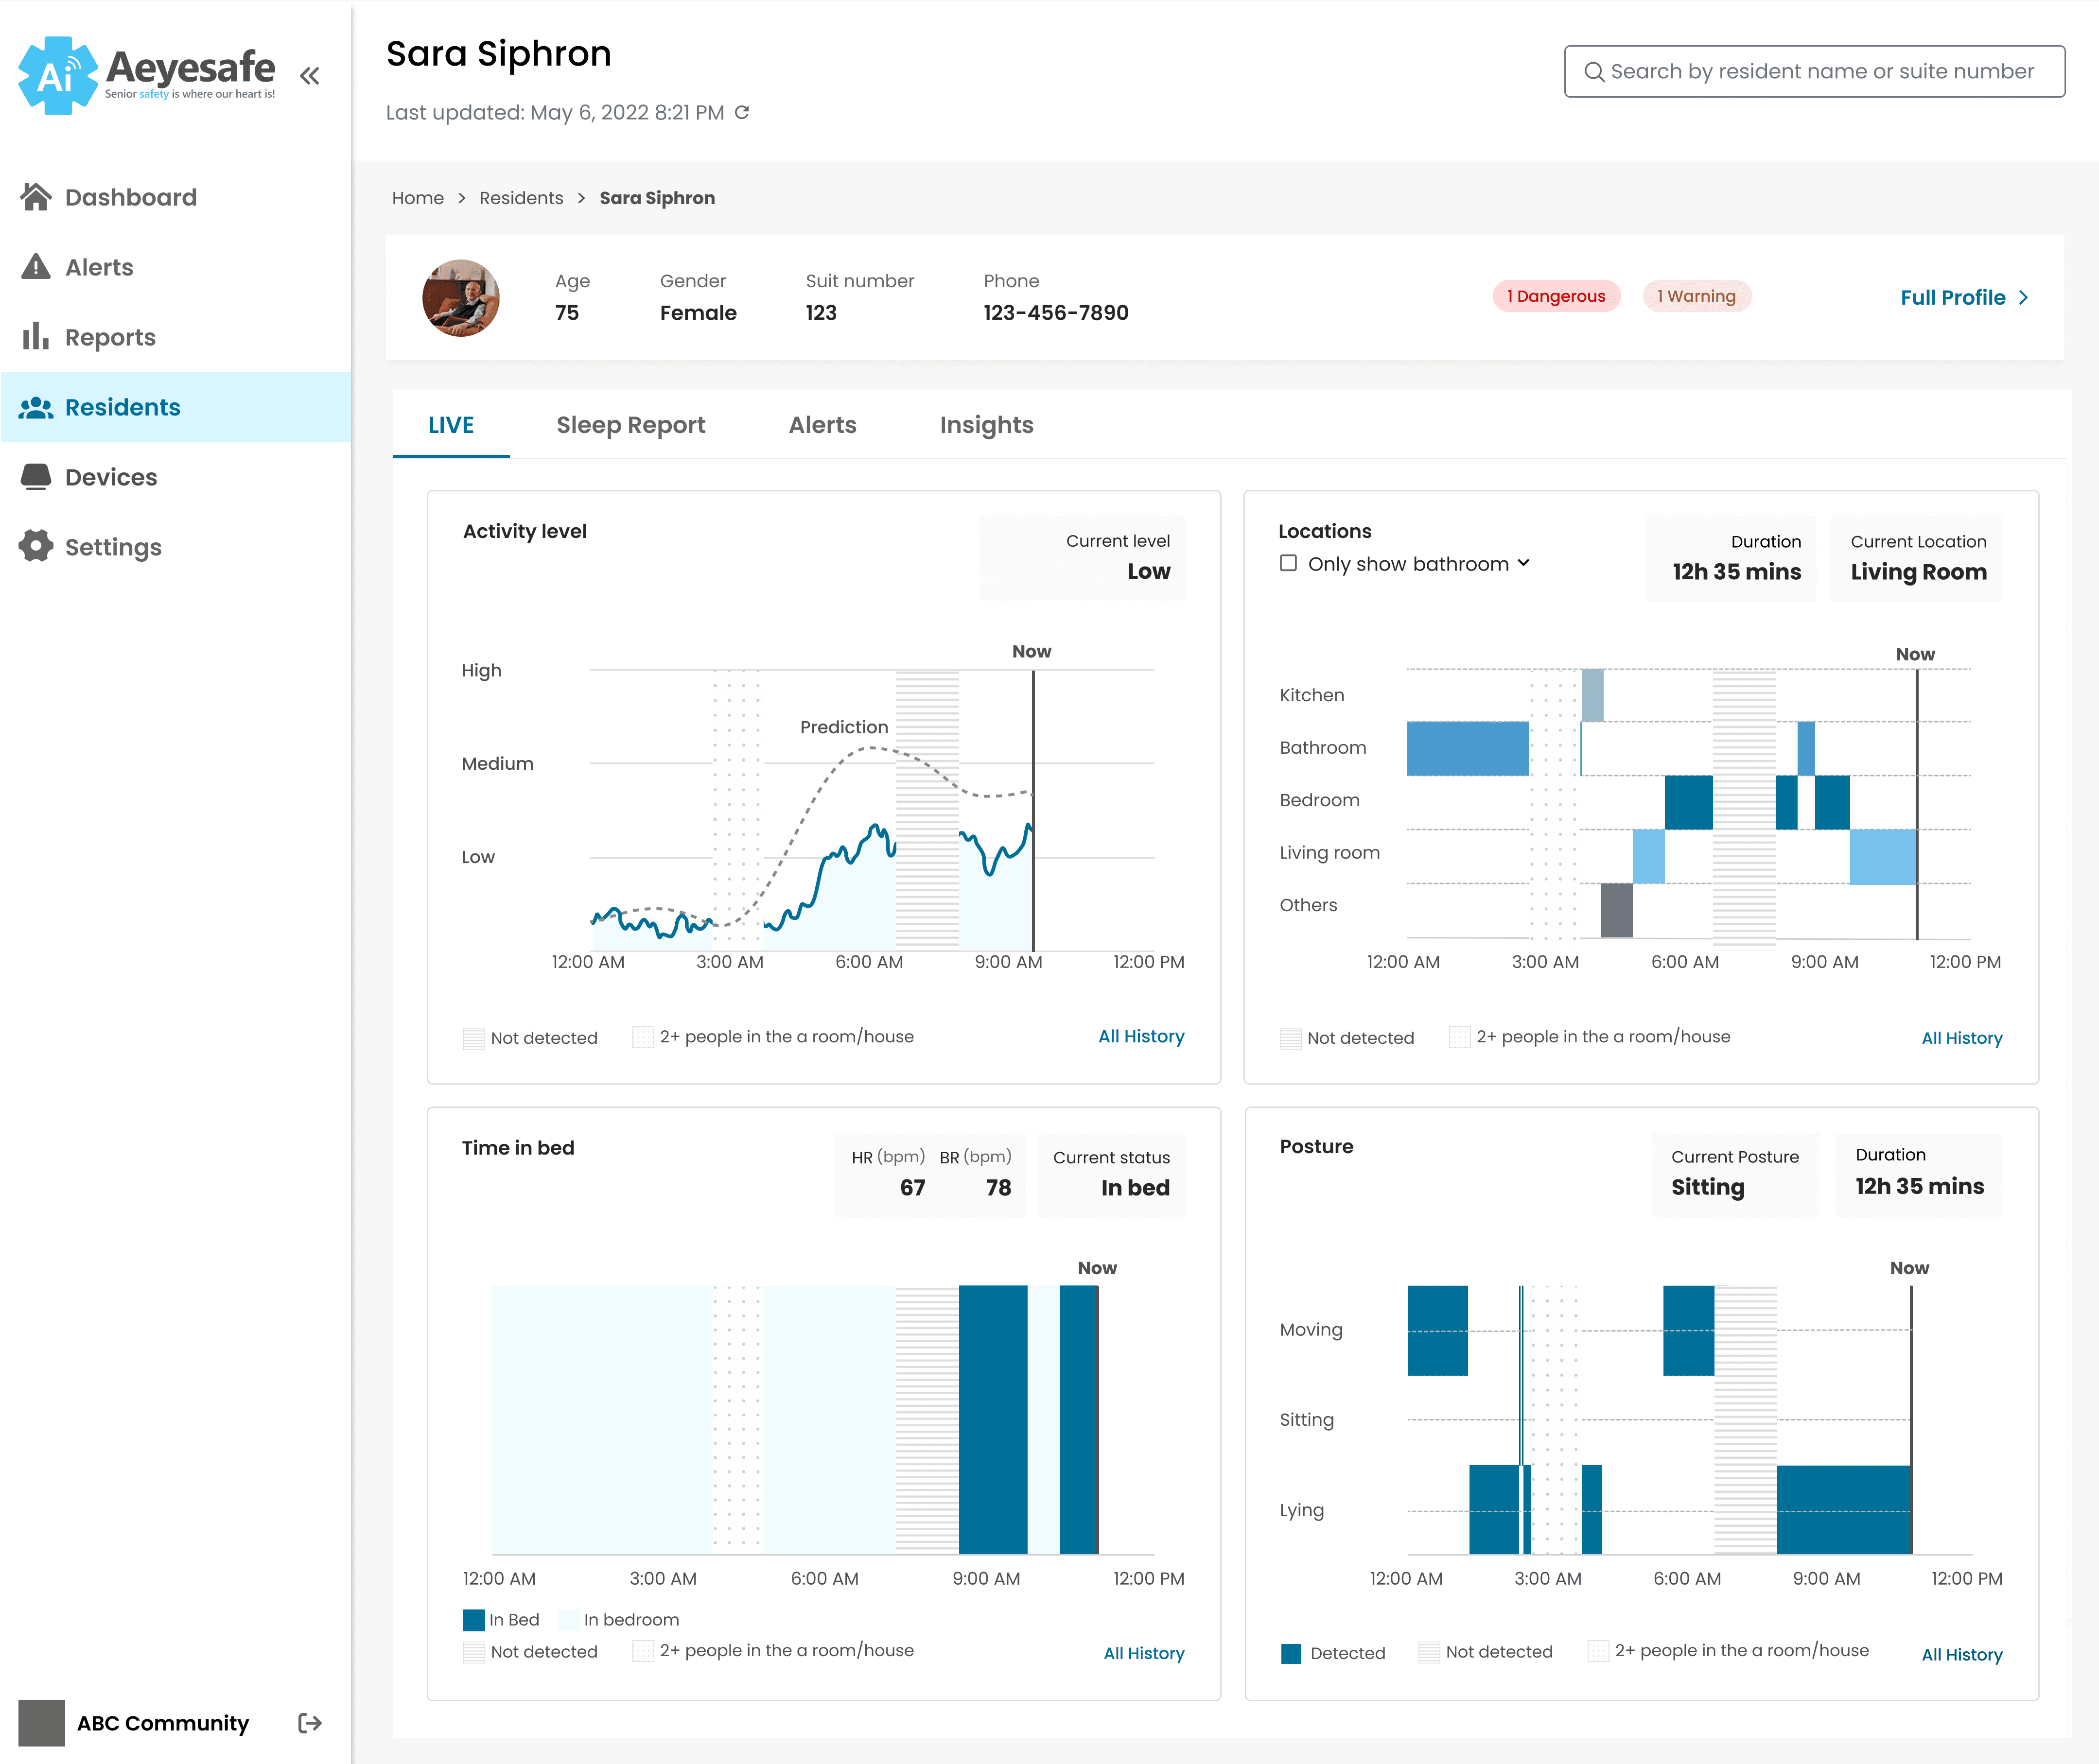
Task: Go to Home breadcrumb
Action: [x=417, y=198]
